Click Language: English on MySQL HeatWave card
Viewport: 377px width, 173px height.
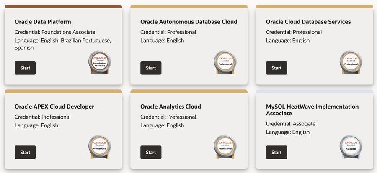pyautogui.click(x=288, y=132)
